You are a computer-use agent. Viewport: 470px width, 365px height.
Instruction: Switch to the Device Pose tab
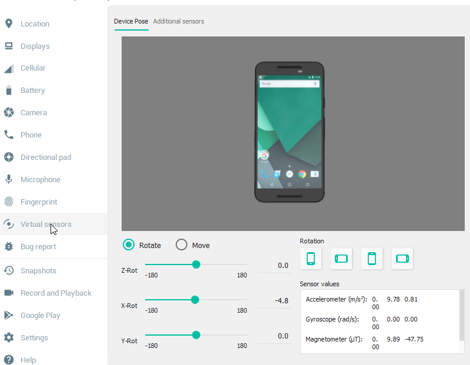coord(131,21)
